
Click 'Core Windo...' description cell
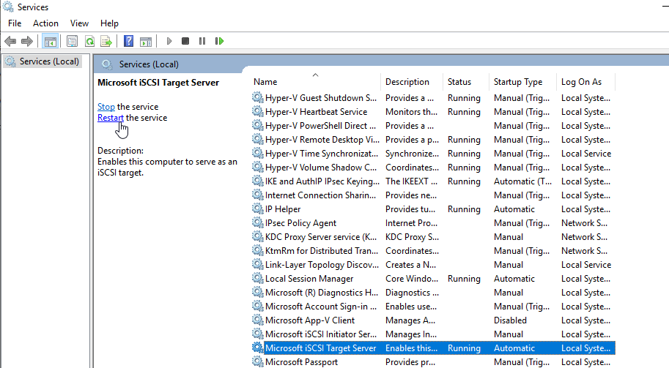[412, 279]
